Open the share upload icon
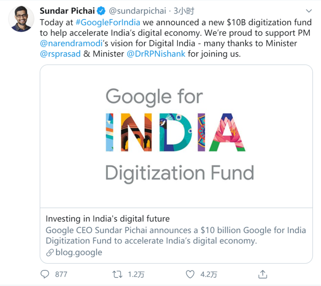 click(263, 274)
